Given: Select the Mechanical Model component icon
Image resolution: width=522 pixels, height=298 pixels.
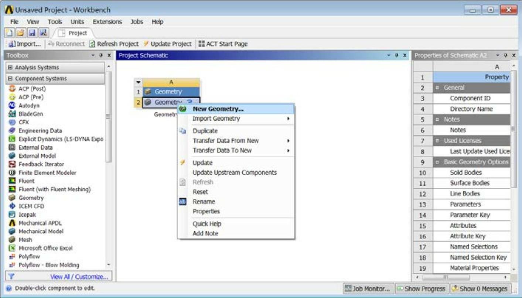Looking at the screenshot, I should [12, 232].
